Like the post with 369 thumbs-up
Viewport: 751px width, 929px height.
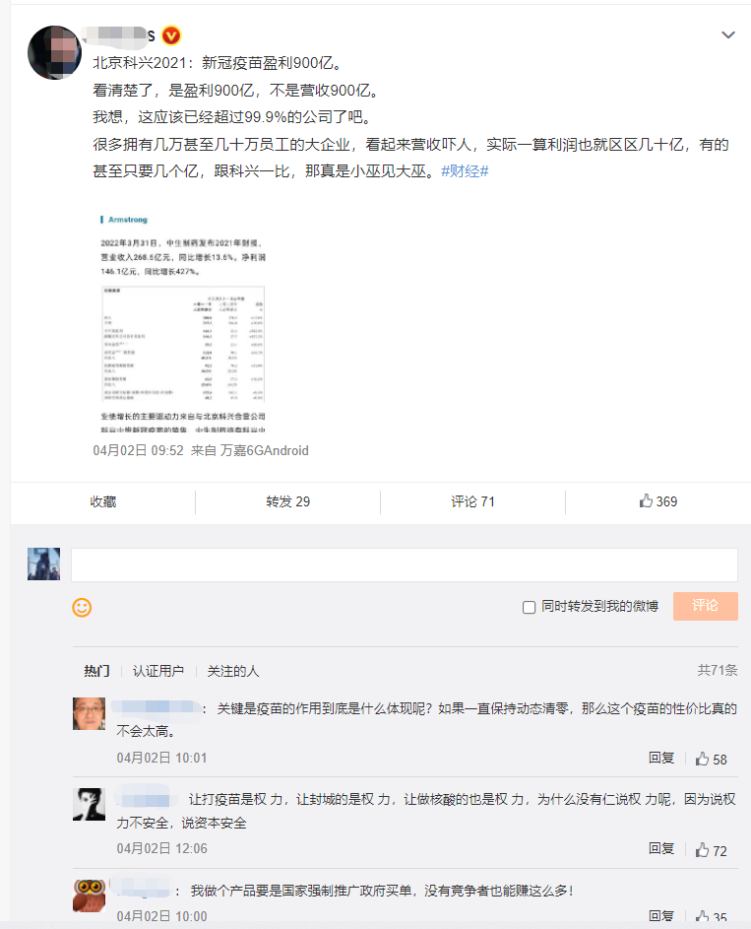658,501
